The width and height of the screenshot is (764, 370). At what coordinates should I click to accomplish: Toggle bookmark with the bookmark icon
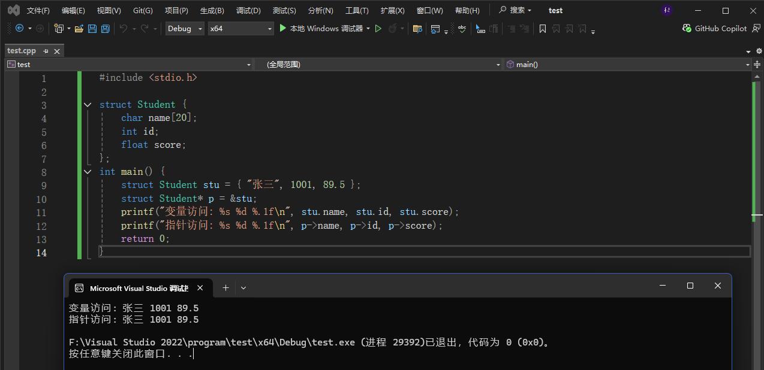(x=543, y=28)
